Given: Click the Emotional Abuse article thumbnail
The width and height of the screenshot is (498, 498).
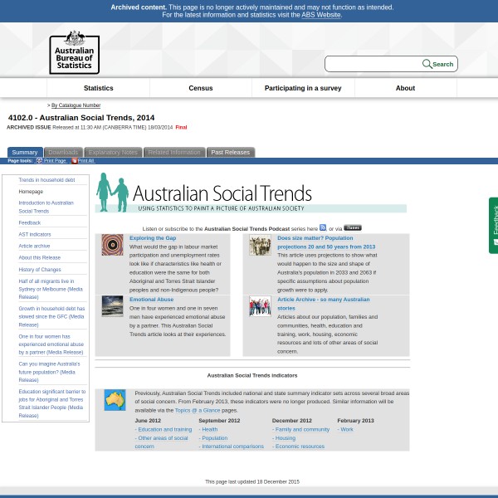Looking at the screenshot, I should 112,305.
